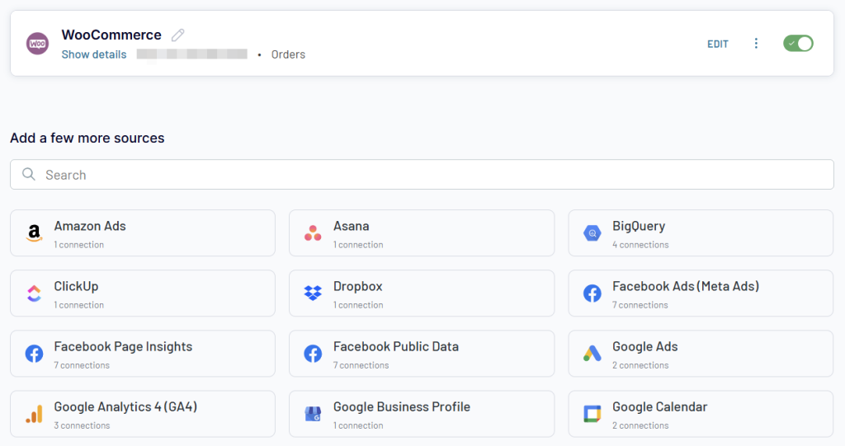The image size is (845, 446).
Task: Toggle the WooCommerce source switch off
Action: [x=798, y=44]
